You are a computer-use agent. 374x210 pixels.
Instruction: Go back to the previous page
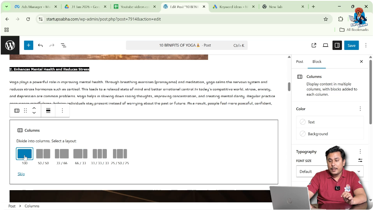click(x=7, y=19)
